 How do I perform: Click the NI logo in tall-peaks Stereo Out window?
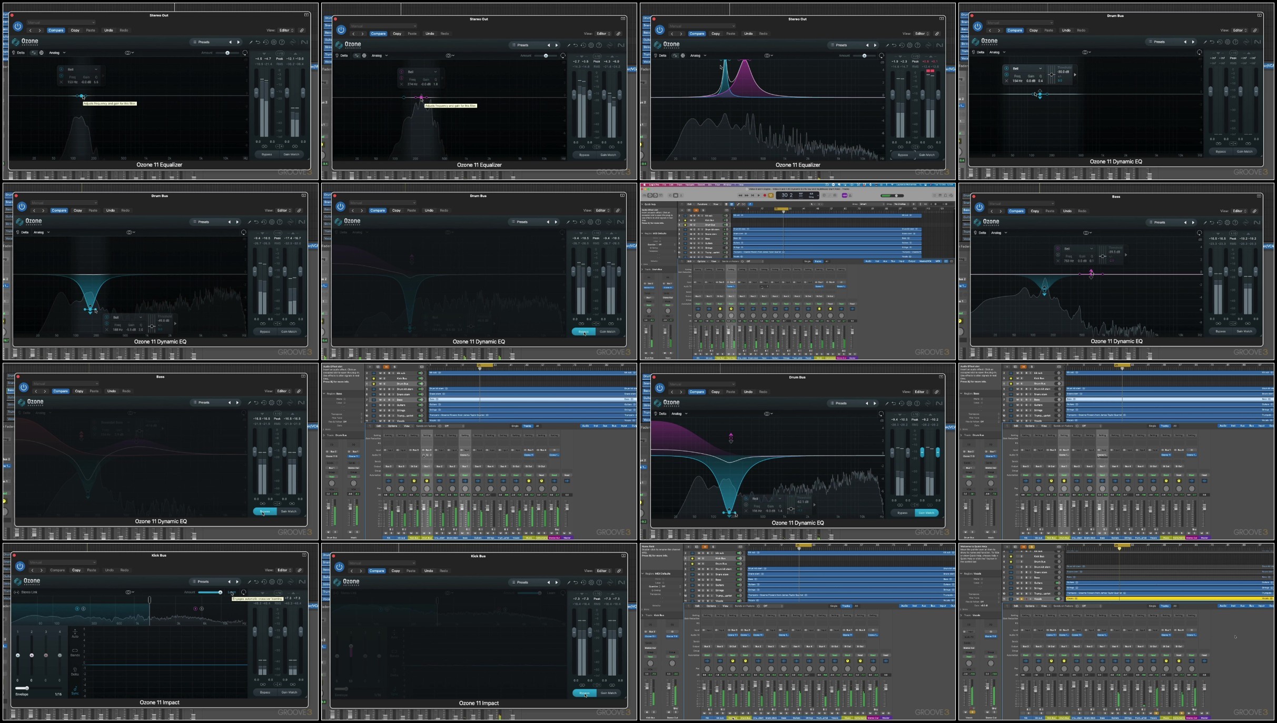pos(939,45)
